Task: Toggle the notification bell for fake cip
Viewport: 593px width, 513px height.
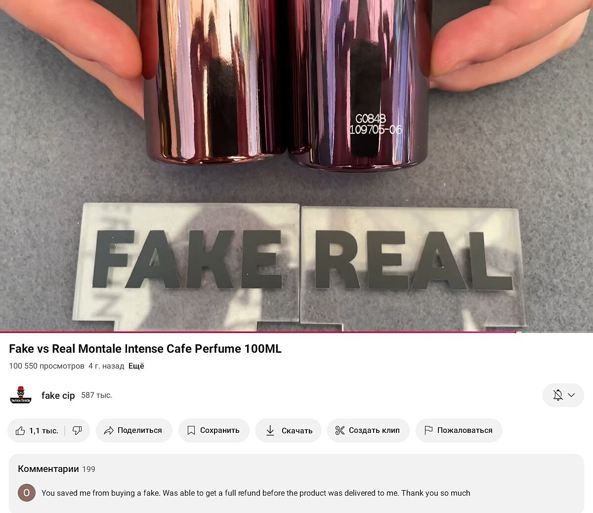Action: pyautogui.click(x=558, y=395)
